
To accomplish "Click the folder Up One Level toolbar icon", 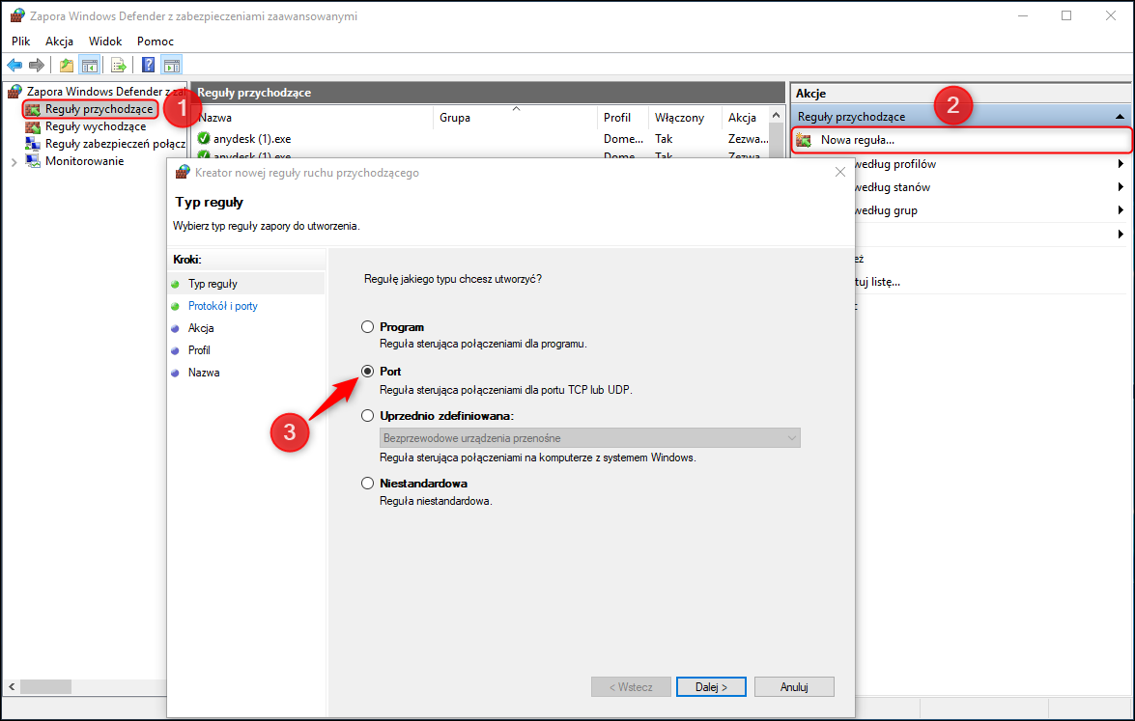I will coord(67,65).
